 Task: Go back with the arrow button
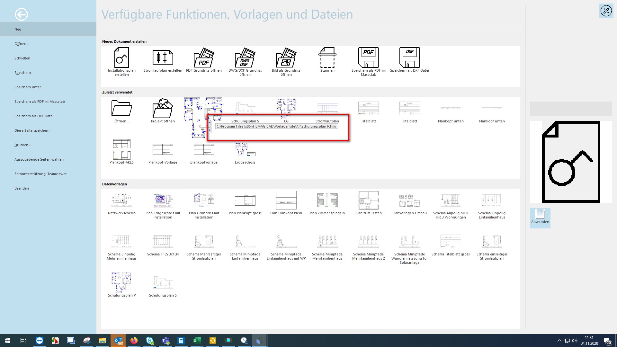pyautogui.click(x=21, y=14)
